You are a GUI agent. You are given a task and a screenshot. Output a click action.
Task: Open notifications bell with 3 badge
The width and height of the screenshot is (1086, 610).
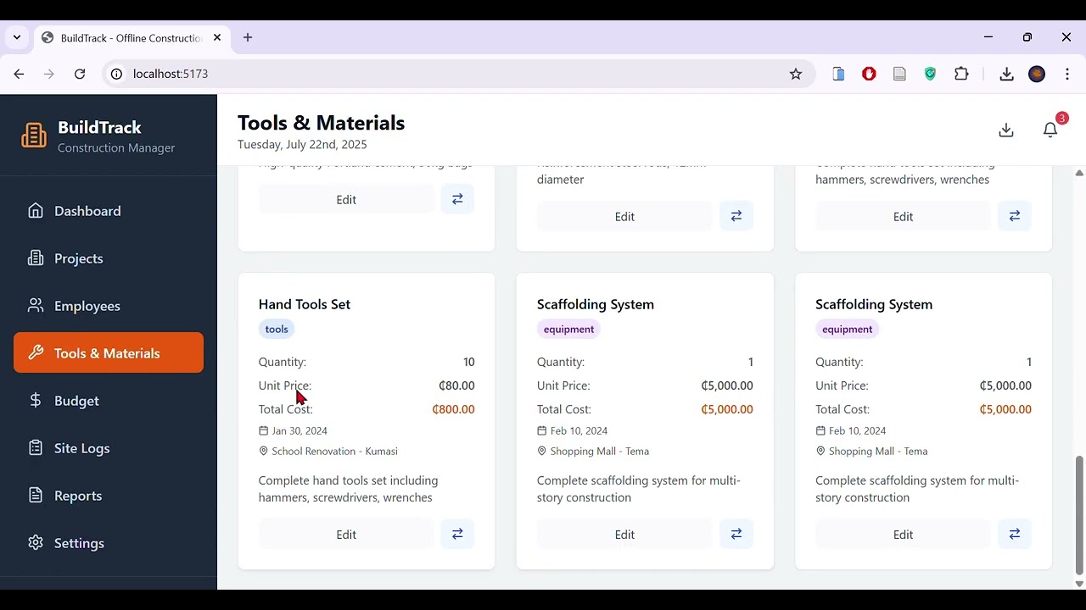pyautogui.click(x=1050, y=130)
